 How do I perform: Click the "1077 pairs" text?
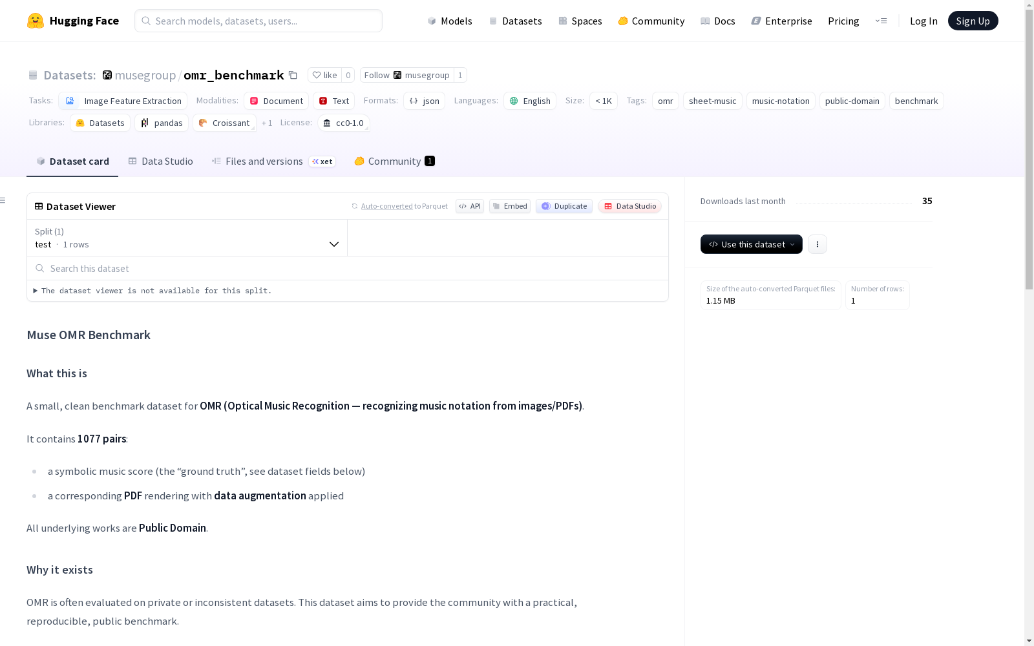[x=102, y=439]
